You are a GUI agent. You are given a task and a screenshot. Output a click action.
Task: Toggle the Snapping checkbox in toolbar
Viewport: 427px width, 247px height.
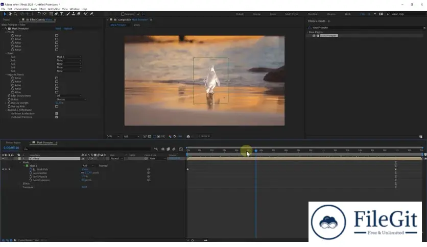[x=123, y=14]
